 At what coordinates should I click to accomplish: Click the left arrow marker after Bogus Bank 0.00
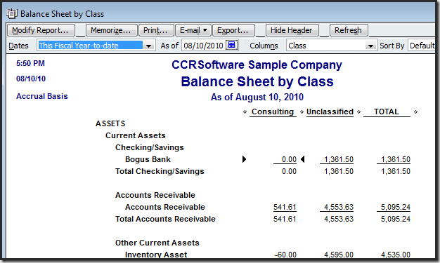click(x=302, y=159)
